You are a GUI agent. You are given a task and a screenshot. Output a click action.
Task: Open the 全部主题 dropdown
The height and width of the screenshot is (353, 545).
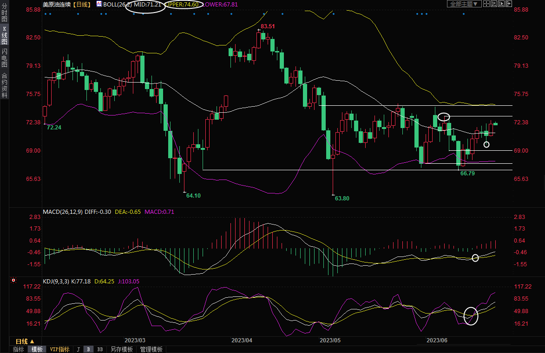pyautogui.click(x=463, y=4)
